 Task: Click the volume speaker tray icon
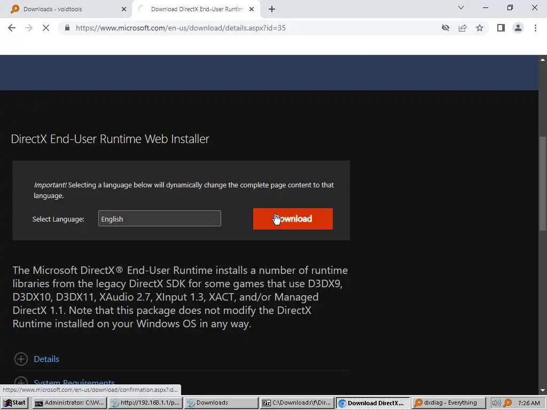[496, 403]
